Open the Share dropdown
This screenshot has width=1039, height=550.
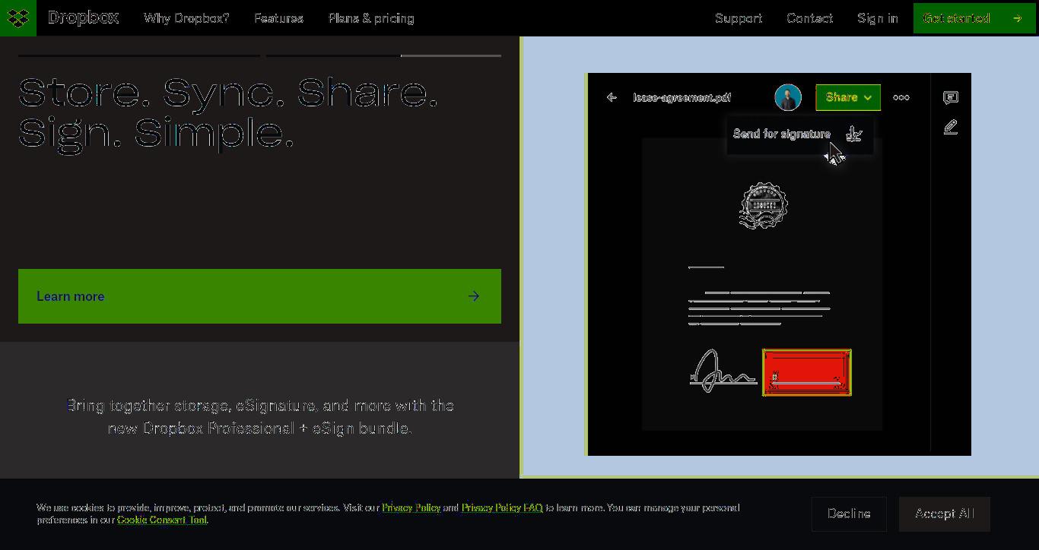click(848, 97)
